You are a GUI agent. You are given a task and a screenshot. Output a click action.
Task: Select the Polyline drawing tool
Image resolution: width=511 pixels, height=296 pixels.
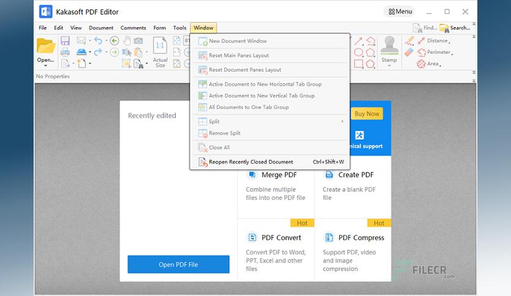point(370,41)
